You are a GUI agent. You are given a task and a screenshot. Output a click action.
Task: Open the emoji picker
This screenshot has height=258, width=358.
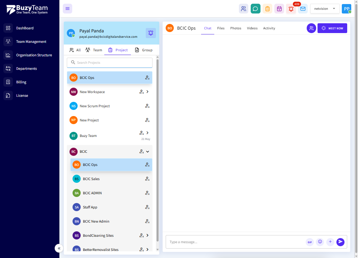[x=320, y=242]
